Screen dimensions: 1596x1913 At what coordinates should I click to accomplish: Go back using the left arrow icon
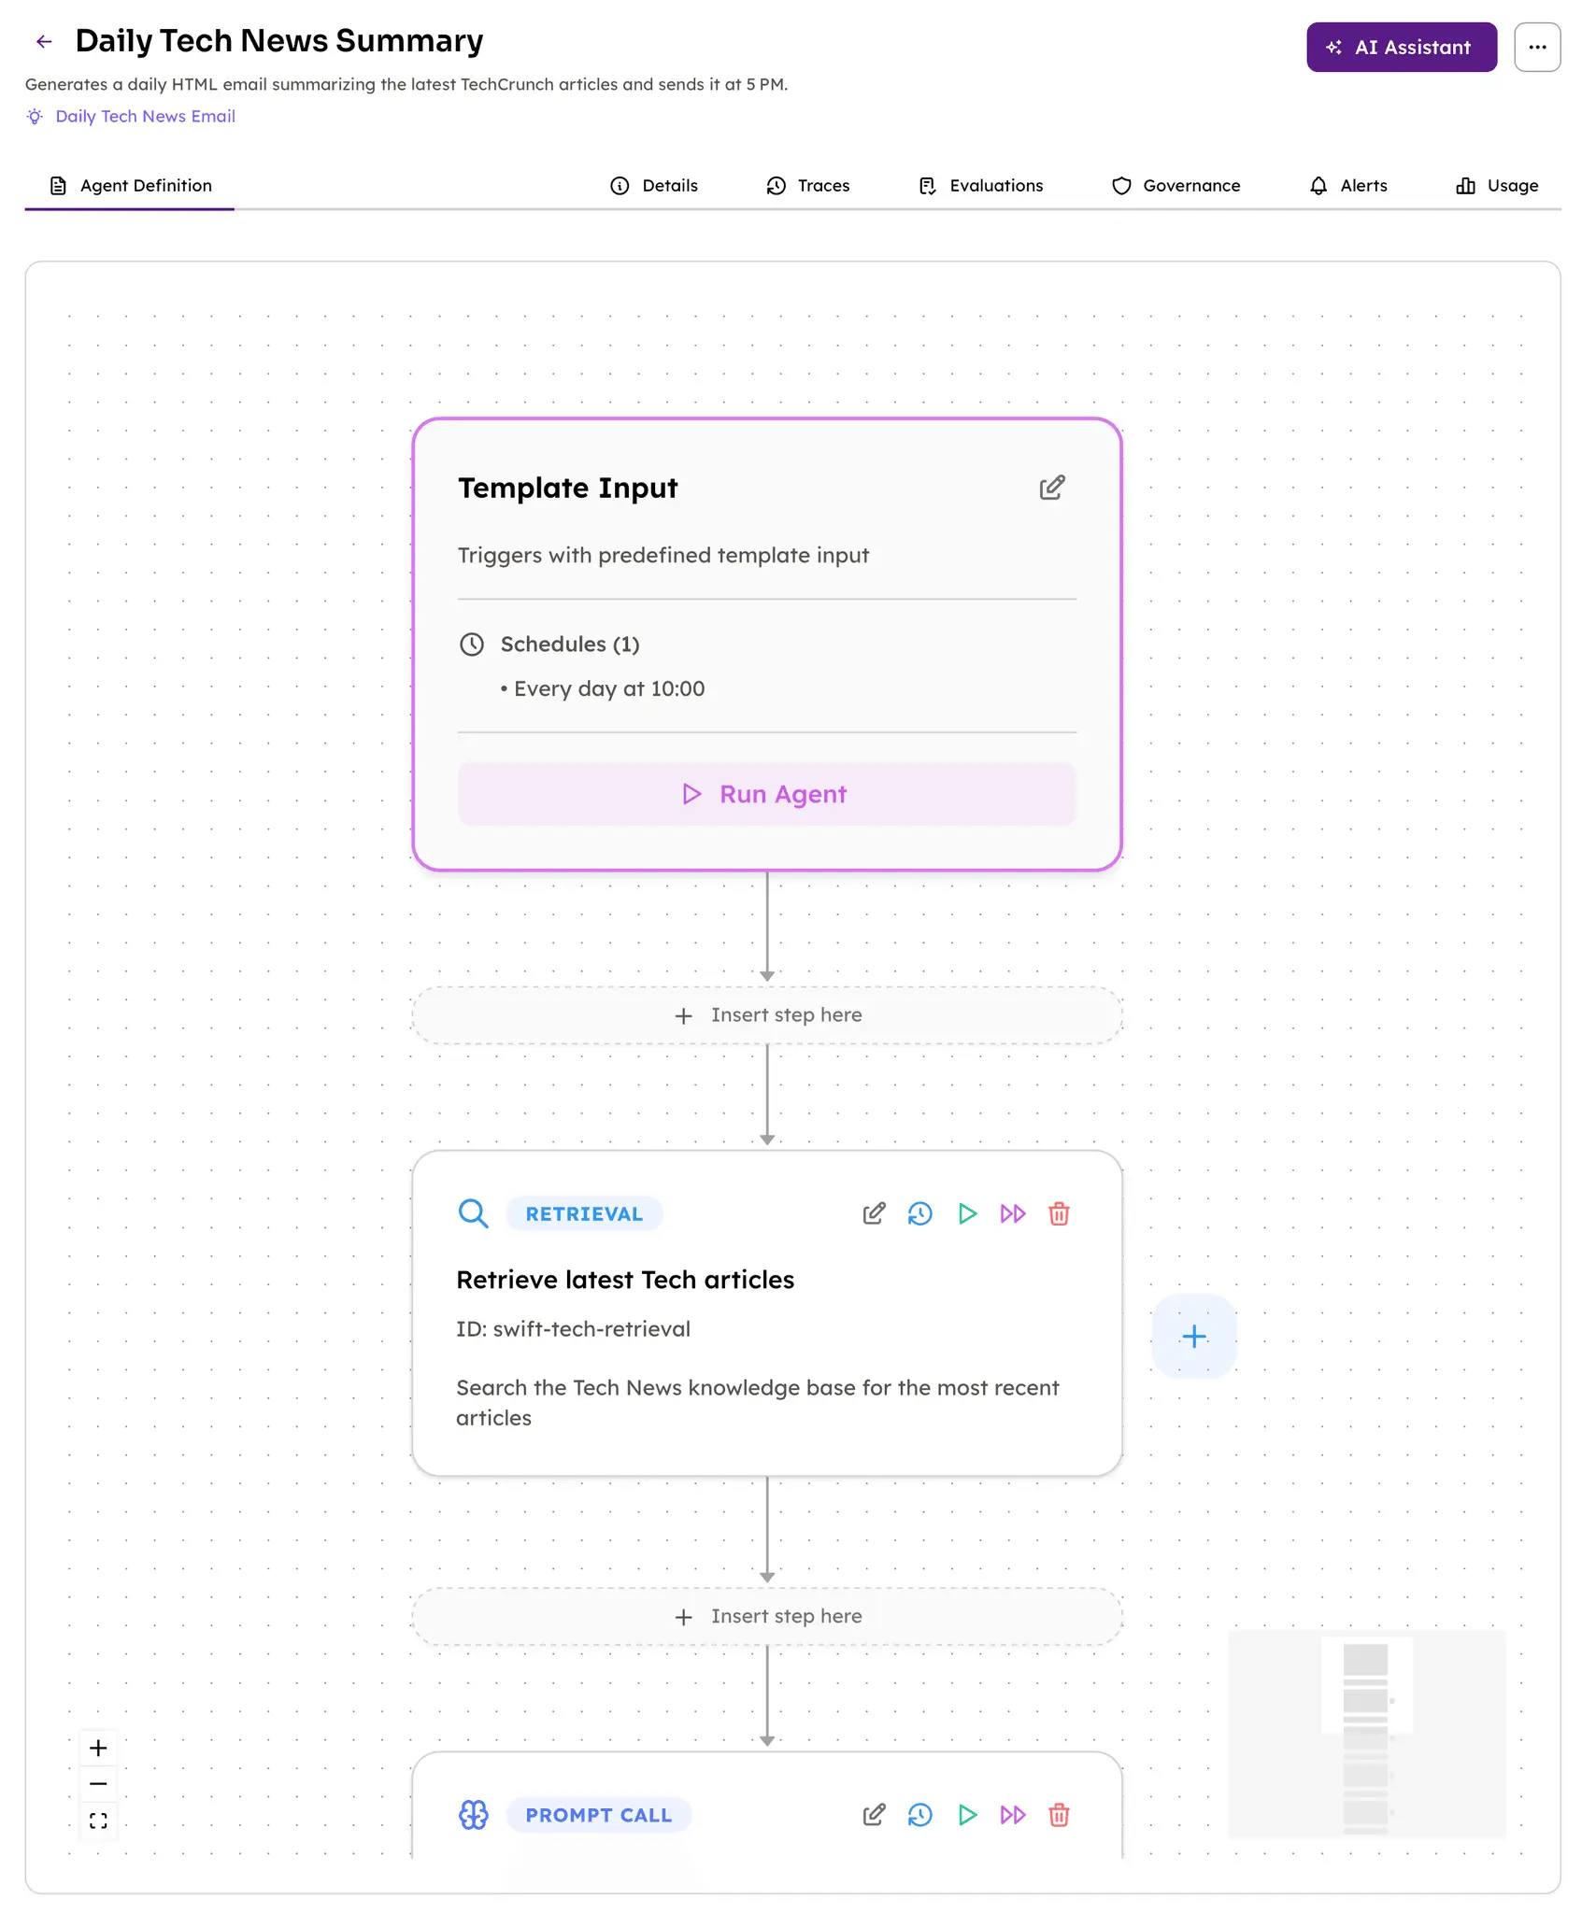pos(44,41)
